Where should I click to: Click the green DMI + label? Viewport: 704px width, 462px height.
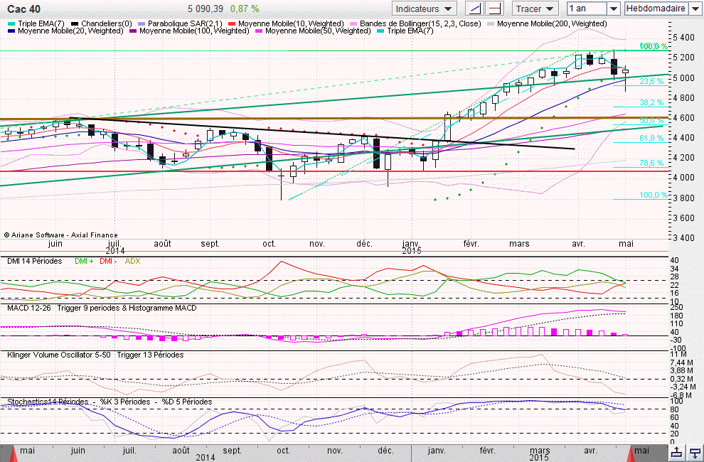click(84, 262)
